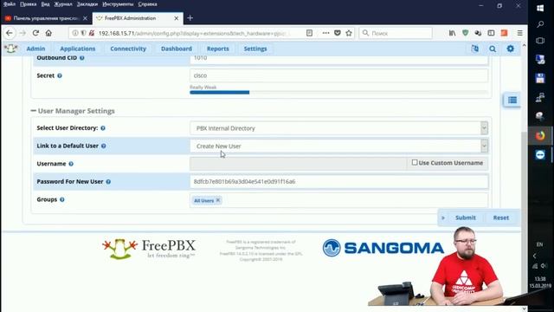Bookmark this page with the star icon

(349, 33)
